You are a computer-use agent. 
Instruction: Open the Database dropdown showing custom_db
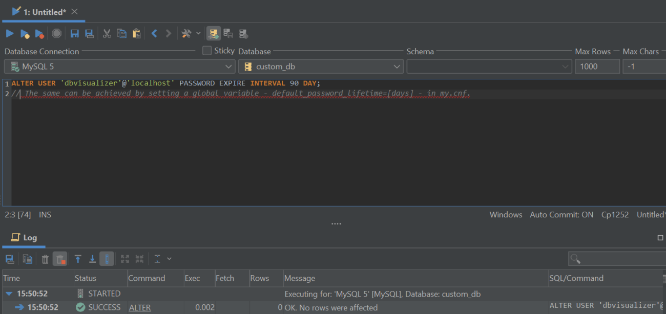(x=397, y=66)
